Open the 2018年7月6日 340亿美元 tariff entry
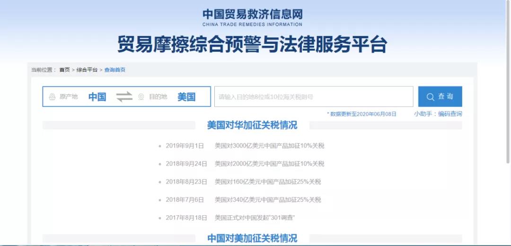Screen dimensions: 511x246 point(243,199)
